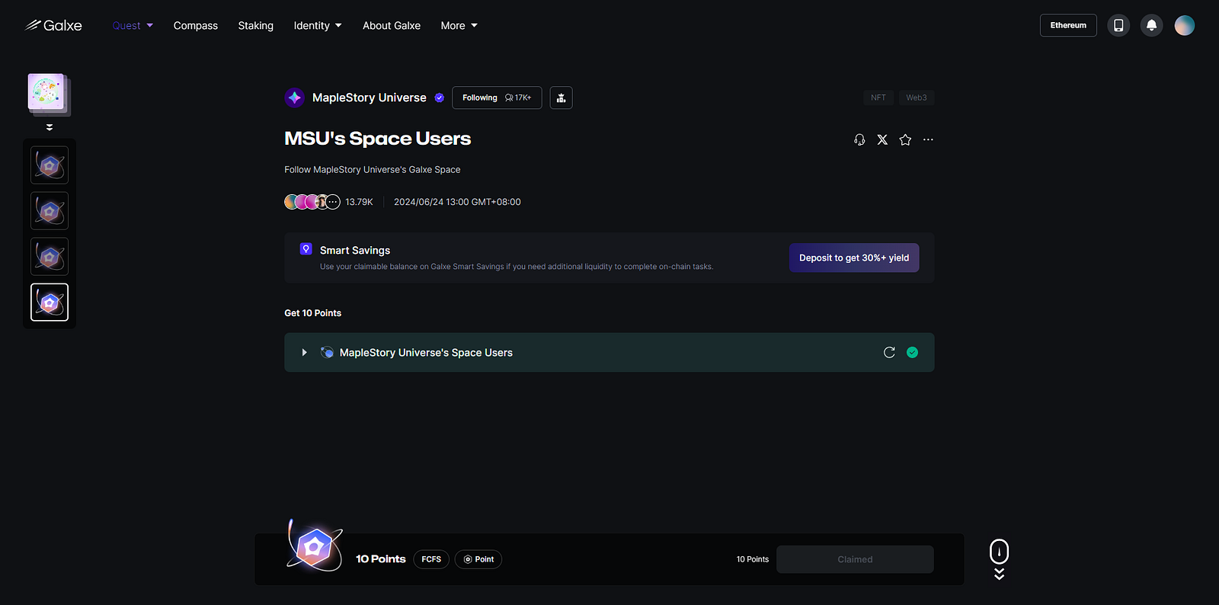This screenshot has width=1219, height=605.
Task: Select the top campaign collection thumbnail
Action: (49, 94)
